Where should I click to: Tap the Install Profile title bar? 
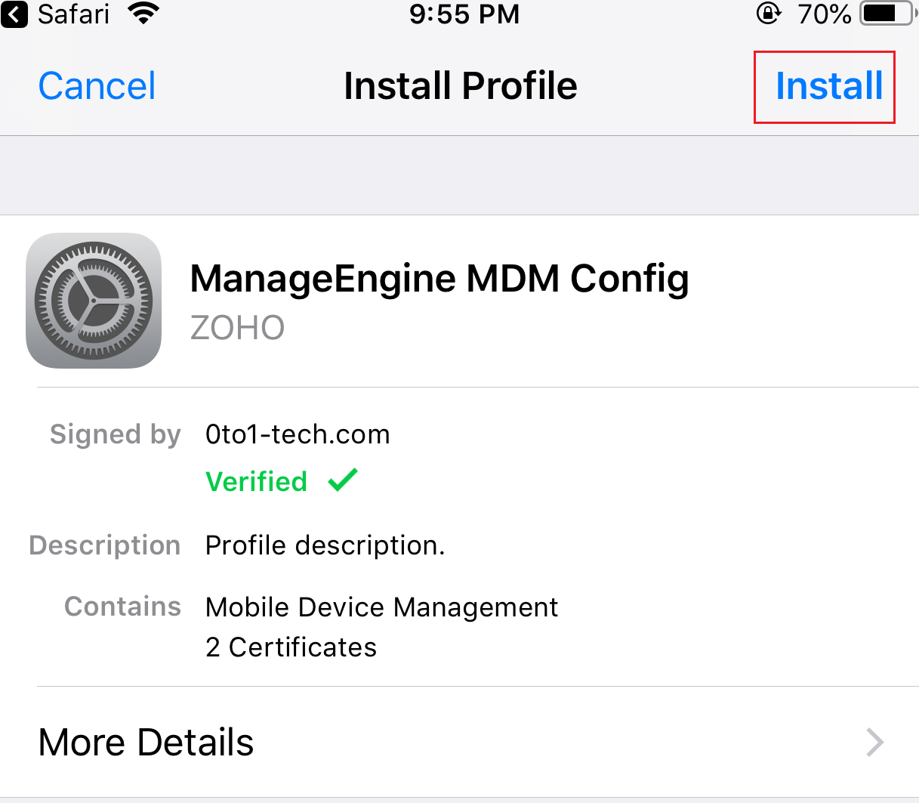(x=459, y=85)
